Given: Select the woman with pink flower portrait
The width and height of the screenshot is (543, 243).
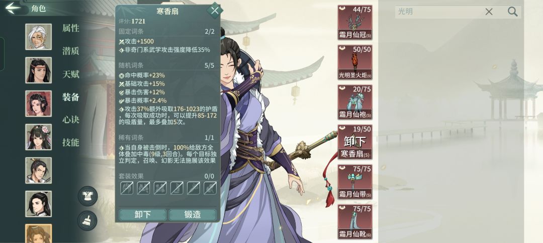Looking at the screenshot, I should (38, 137).
